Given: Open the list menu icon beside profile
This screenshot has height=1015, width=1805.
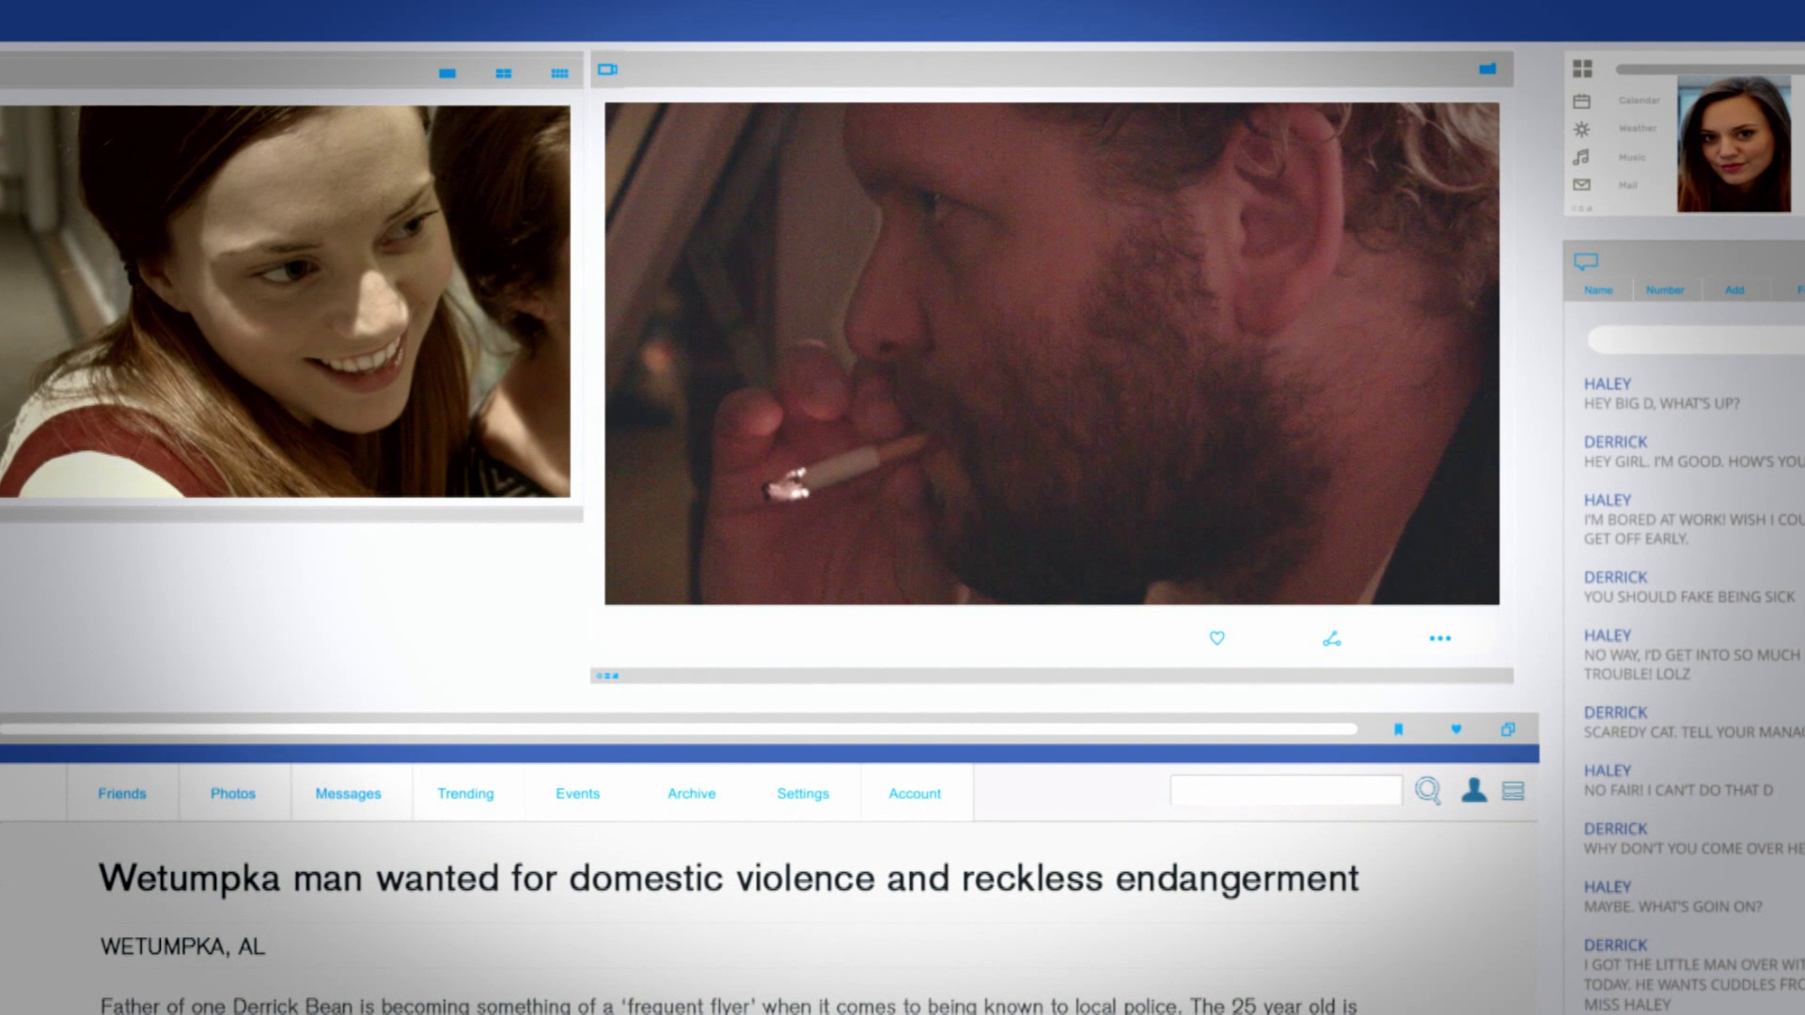Looking at the screenshot, I should pos(1513,790).
